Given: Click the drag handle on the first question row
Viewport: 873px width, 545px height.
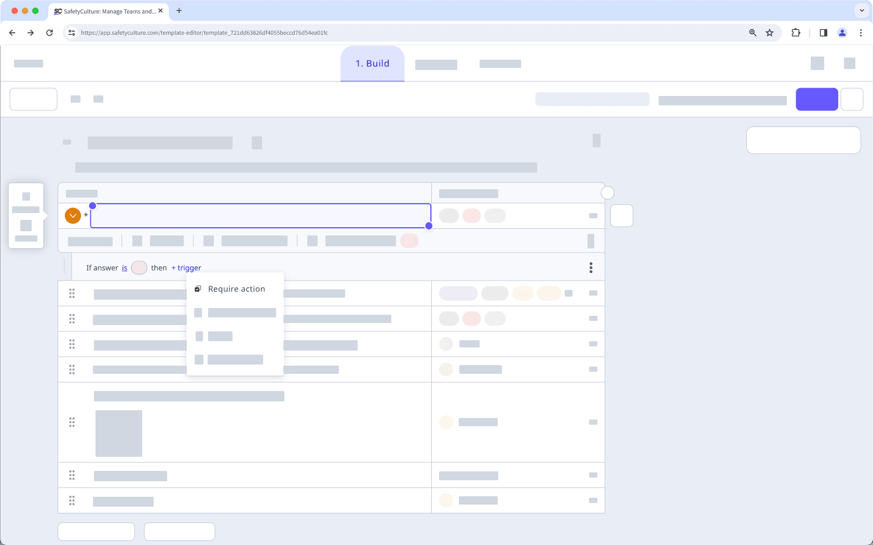Looking at the screenshot, I should pyautogui.click(x=72, y=293).
